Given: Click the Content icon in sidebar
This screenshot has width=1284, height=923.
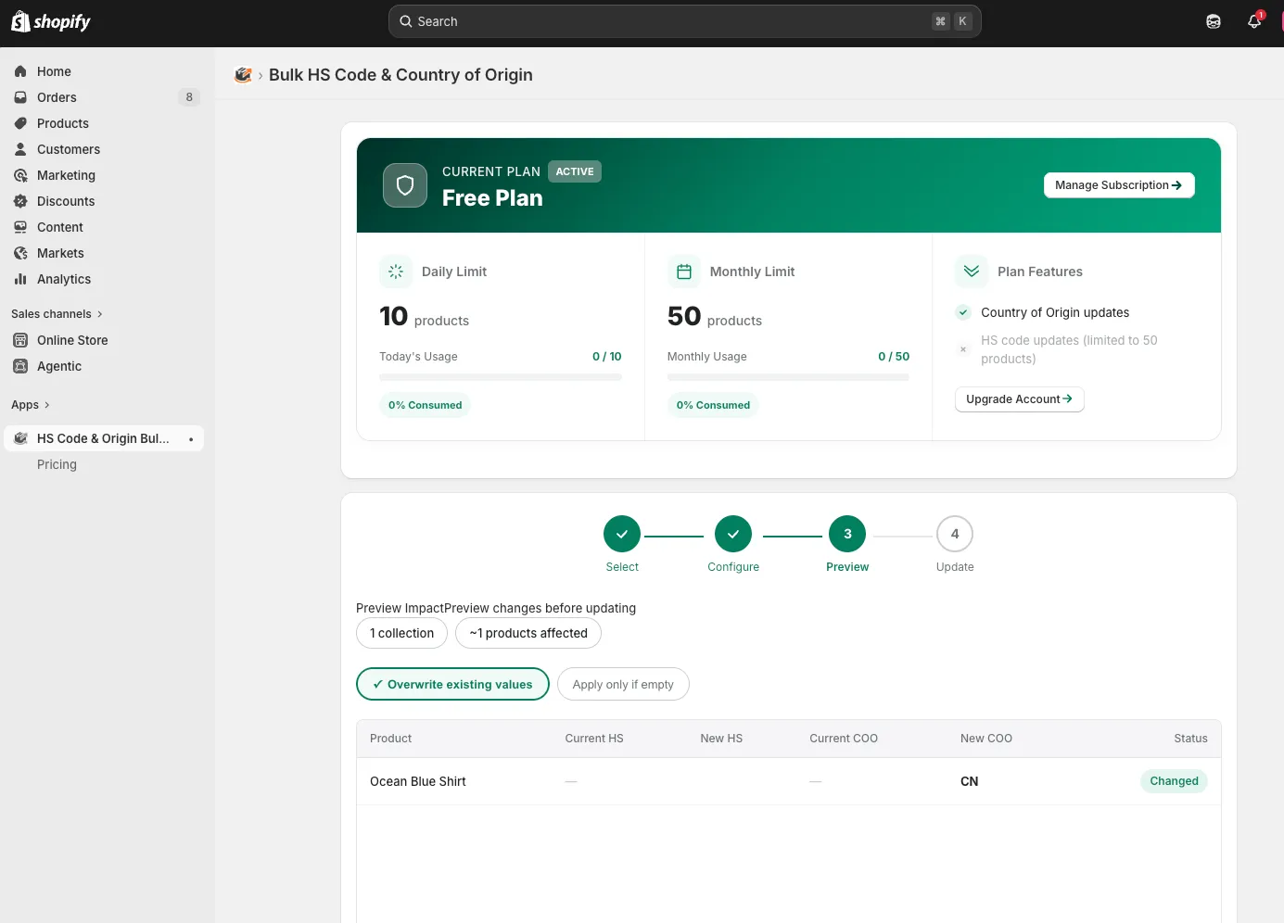Looking at the screenshot, I should (20, 227).
